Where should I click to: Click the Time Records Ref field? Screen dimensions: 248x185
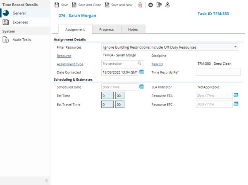[218, 72]
